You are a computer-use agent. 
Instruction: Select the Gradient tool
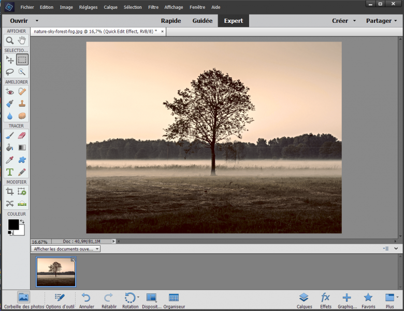22,148
